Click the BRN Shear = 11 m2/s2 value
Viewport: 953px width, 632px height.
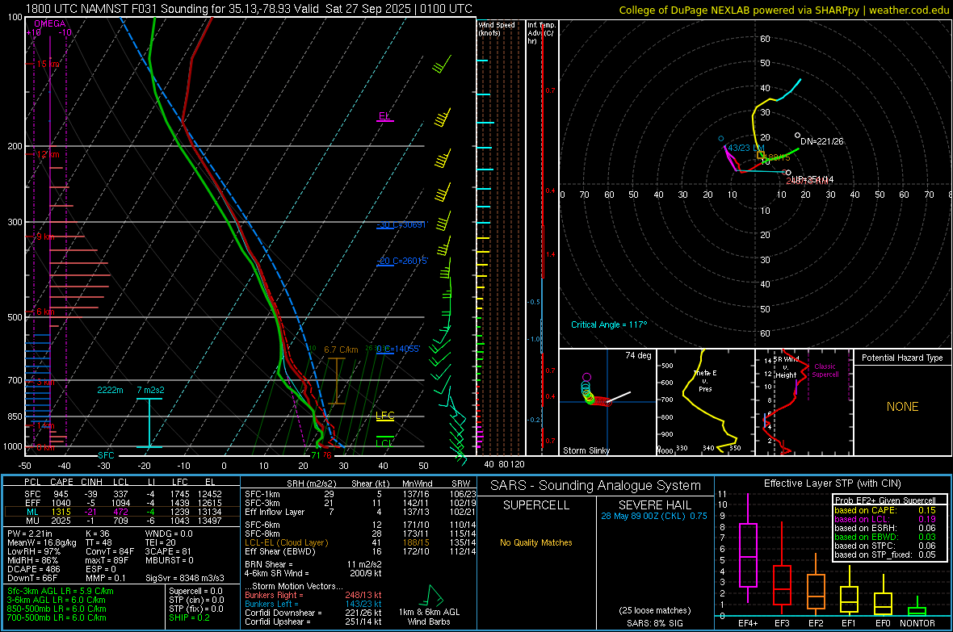(313, 564)
